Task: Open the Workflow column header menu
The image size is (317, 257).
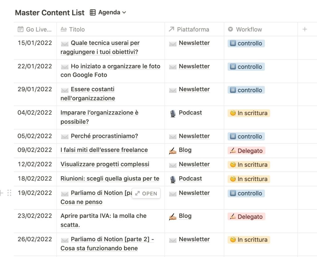Action: click(x=249, y=29)
